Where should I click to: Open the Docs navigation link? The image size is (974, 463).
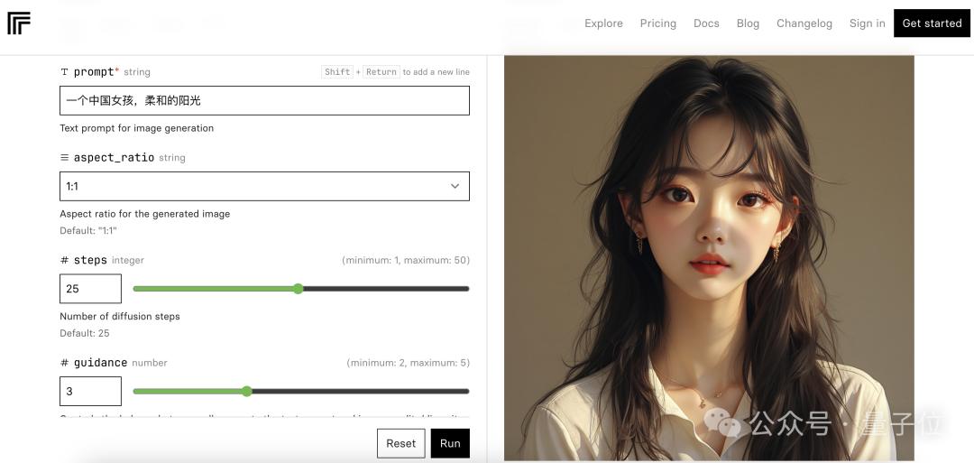(x=706, y=23)
